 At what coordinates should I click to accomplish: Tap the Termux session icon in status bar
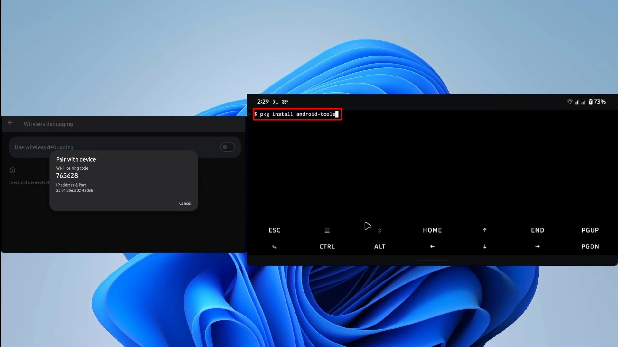275,102
